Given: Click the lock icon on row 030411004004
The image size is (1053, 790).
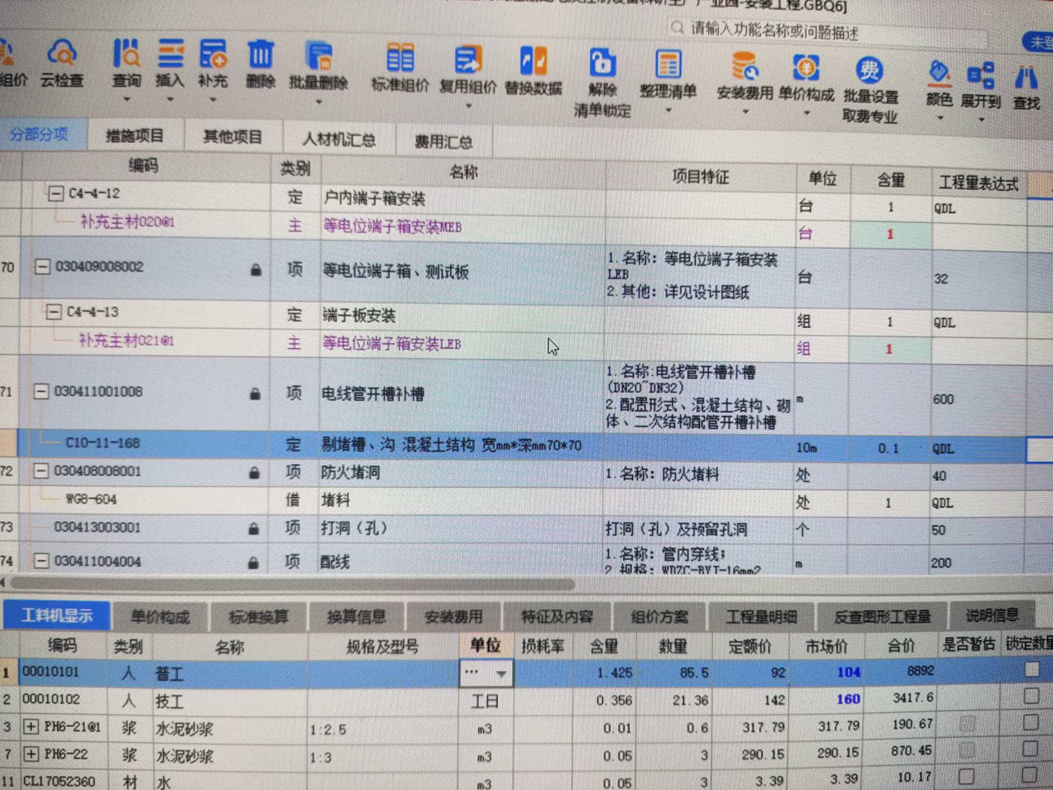Looking at the screenshot, I should coord(253,563).
